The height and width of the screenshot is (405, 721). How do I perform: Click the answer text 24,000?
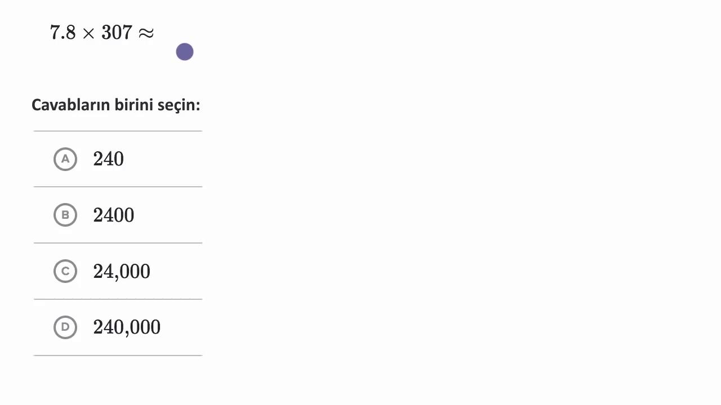(122, 271)
